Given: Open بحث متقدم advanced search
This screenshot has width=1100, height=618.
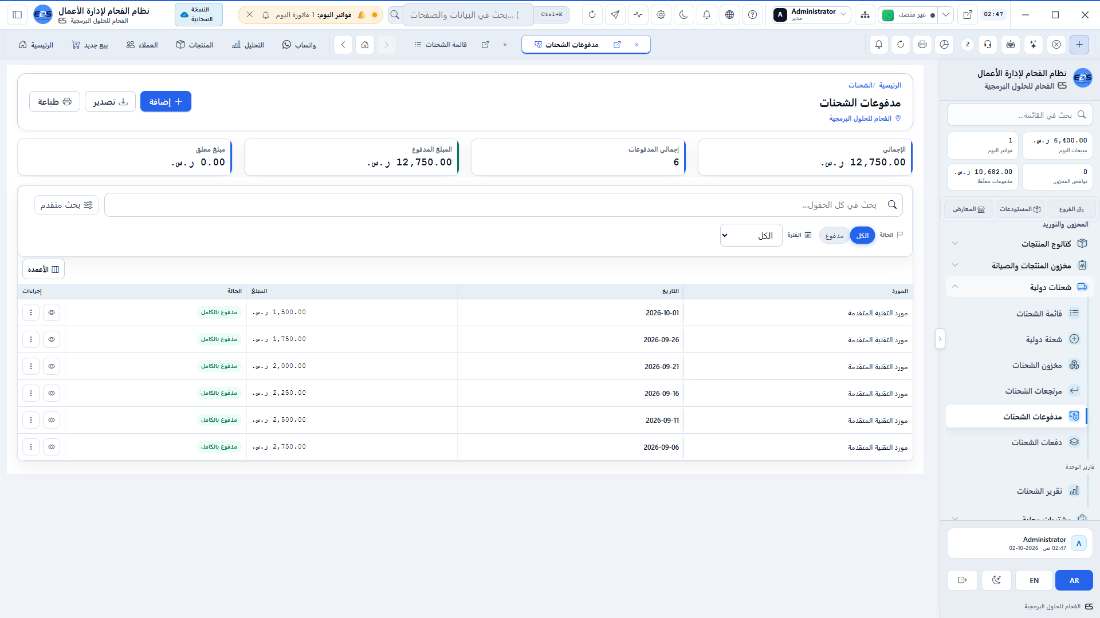Looking at the screenshot, I should 66,205.
